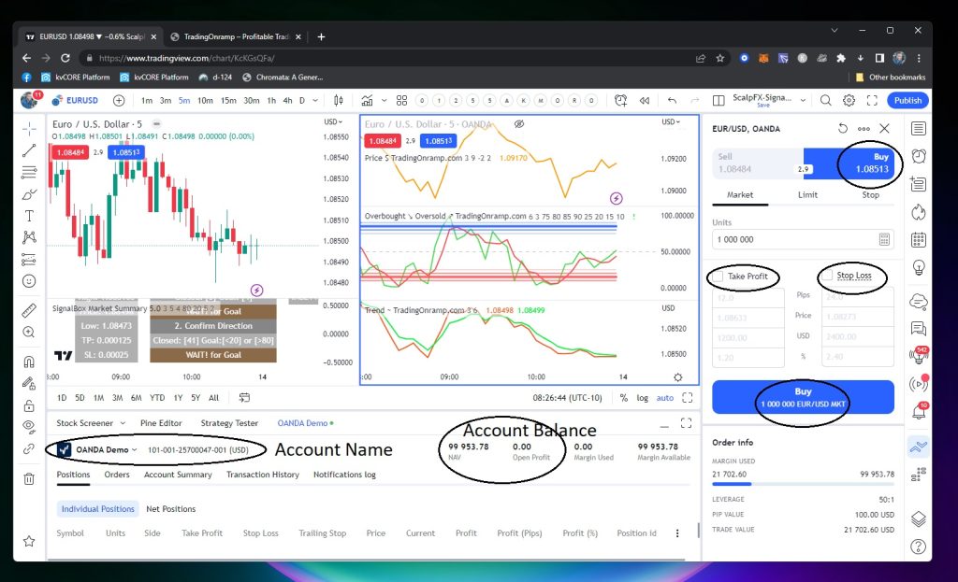The image size is (958, 582).
Task: Toggle the auto scale option
Action: tap(664, 398)
